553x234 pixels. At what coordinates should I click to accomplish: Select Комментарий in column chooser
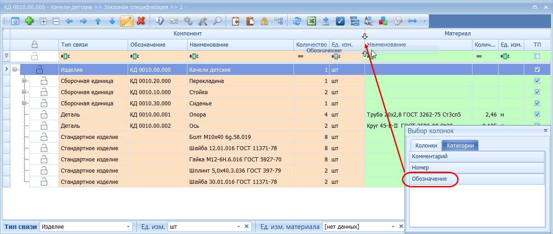point(477,156)
